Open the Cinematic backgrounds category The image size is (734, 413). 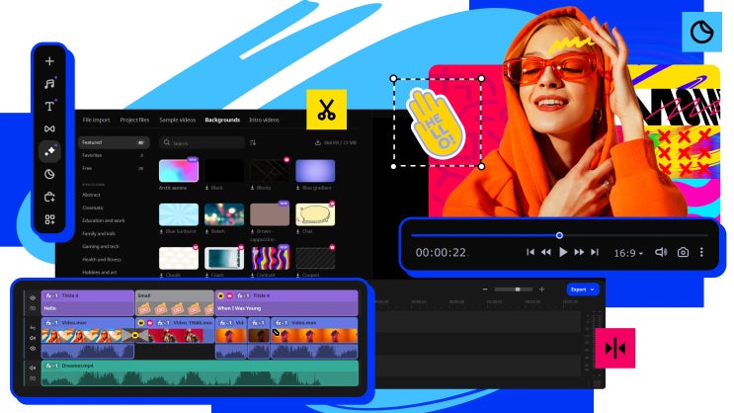(93, 207)
